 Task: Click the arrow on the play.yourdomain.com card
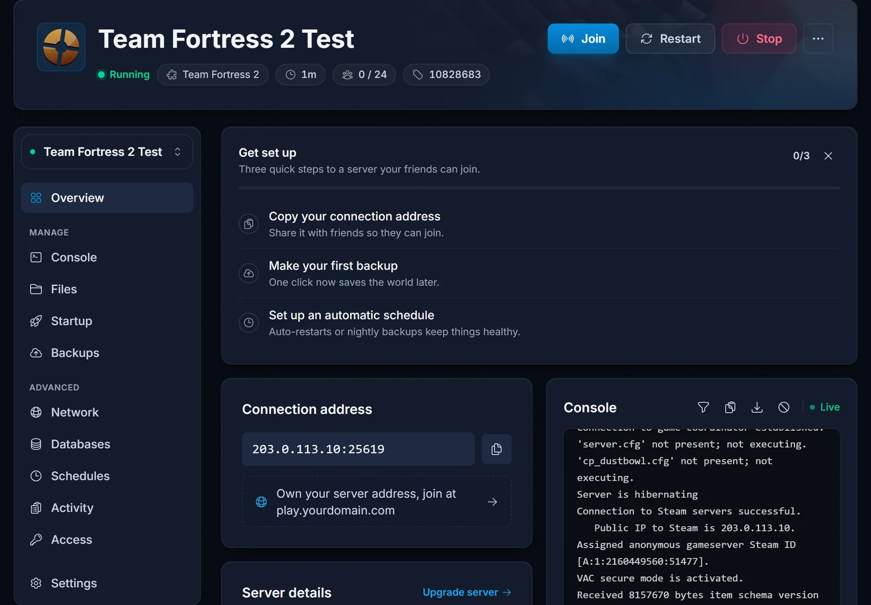492,502
